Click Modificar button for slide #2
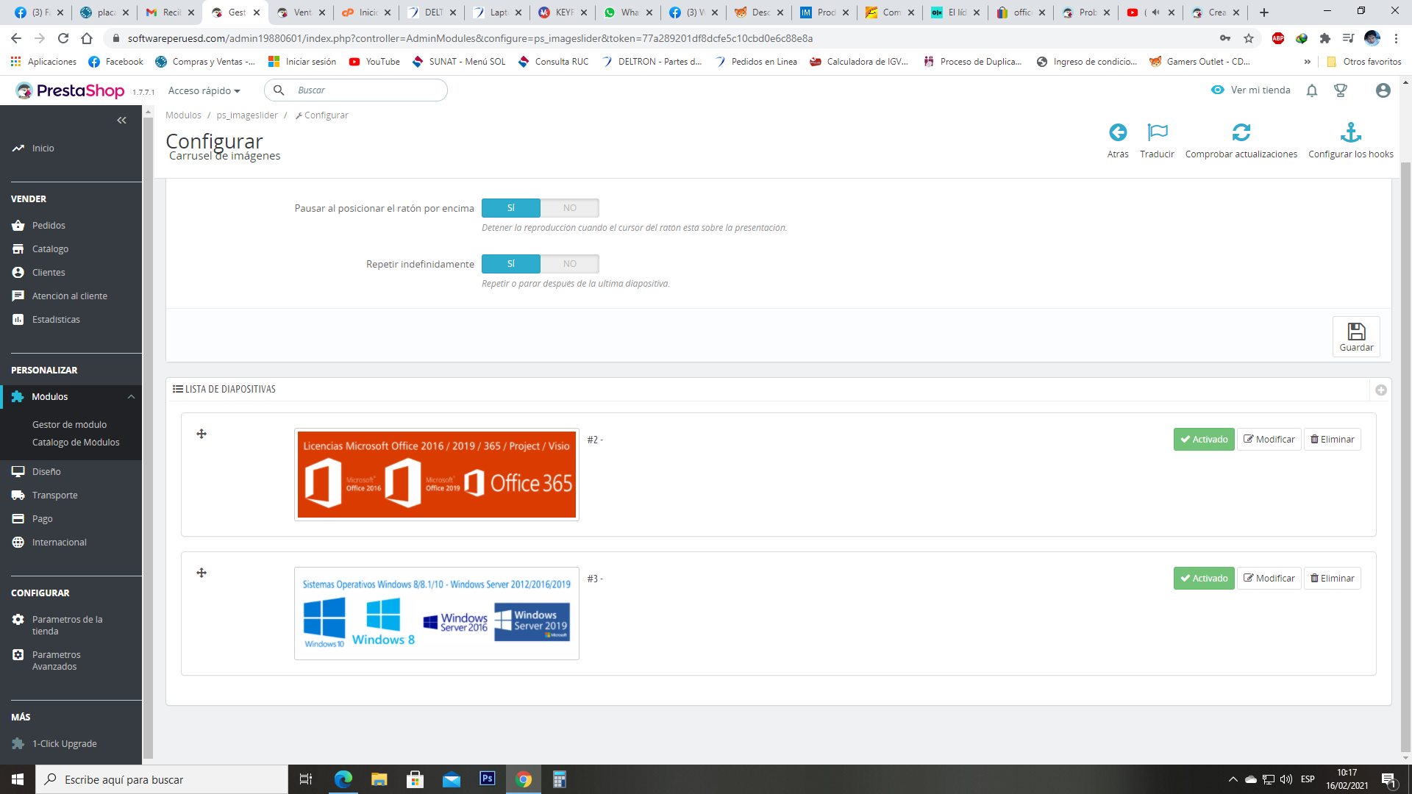 pyautogui.click(x=1269, y=440)
